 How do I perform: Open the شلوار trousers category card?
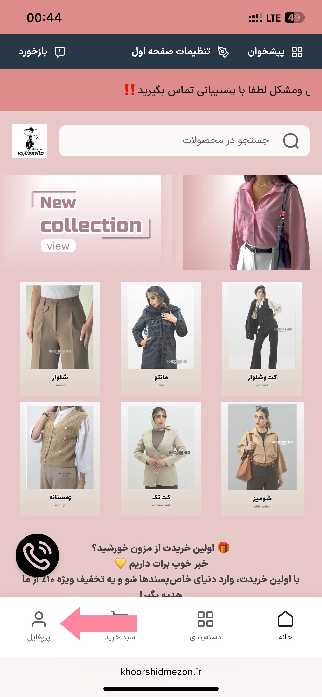click(60, 339)
